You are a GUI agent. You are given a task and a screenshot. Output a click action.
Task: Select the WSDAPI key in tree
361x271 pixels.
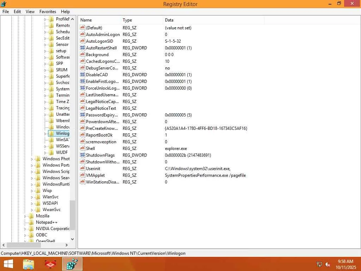click(50, 203)
